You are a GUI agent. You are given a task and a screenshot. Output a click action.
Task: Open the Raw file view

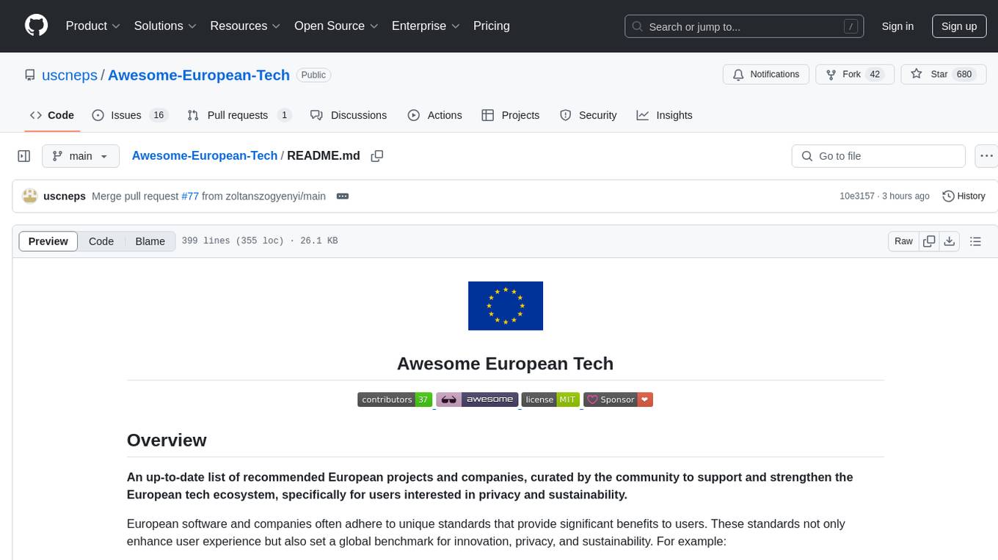click(903, 241)
